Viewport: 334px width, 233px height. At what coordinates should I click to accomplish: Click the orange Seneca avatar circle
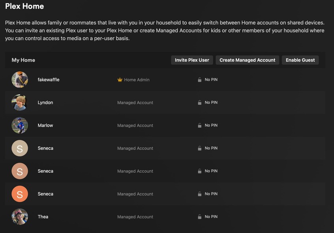tap(20, 194)
